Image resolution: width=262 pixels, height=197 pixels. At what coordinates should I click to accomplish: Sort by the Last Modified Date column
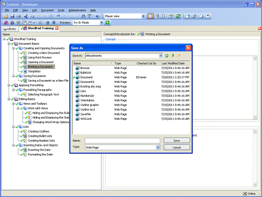(175, 63)
